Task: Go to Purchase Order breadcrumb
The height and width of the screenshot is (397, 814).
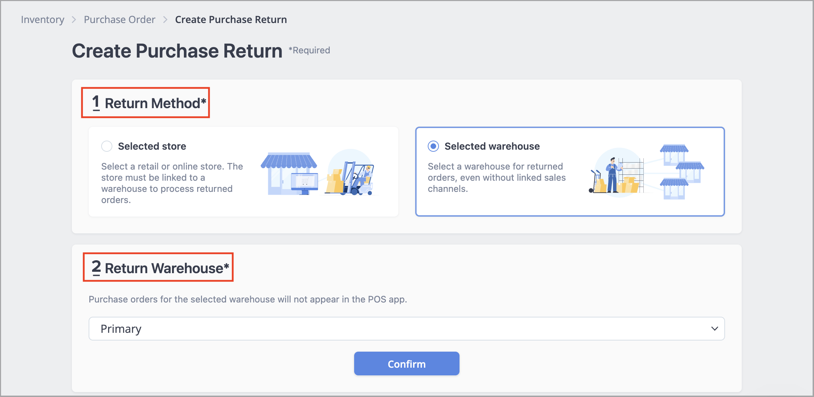Action: coord(119,20)
